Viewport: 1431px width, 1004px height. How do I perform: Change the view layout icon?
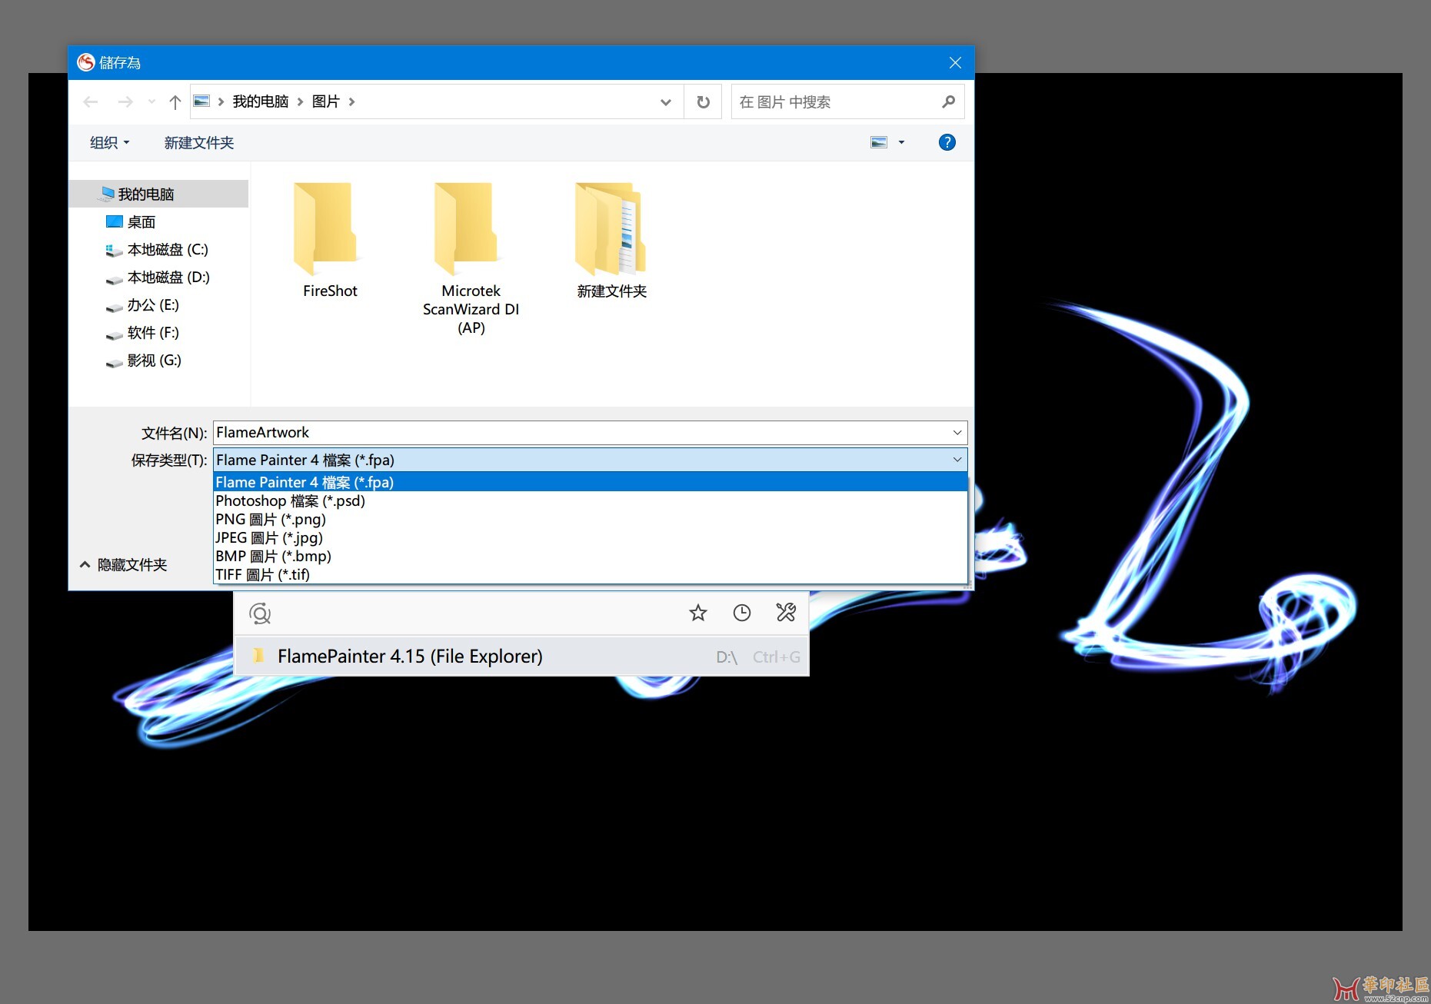879,142
